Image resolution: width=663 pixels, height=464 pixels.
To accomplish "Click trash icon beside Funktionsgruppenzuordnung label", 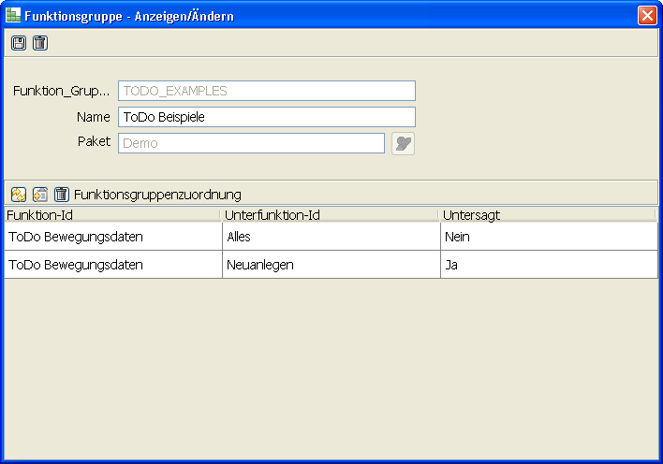I will (62, 195).
